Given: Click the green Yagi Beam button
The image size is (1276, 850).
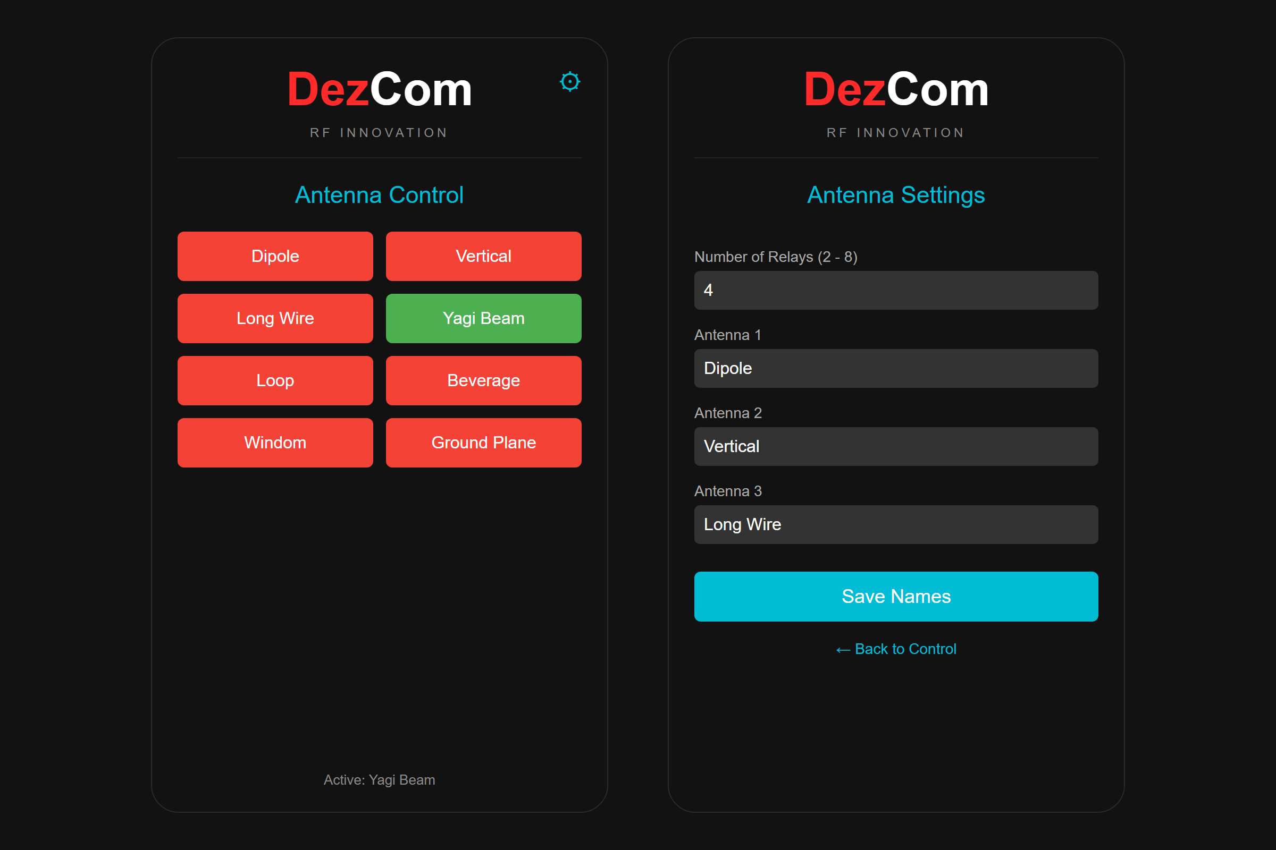Looking at the screenshot, I should pos(483,318).
